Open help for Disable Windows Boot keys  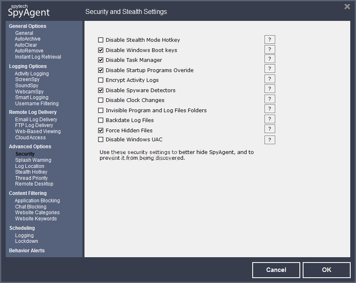point(270,50)
